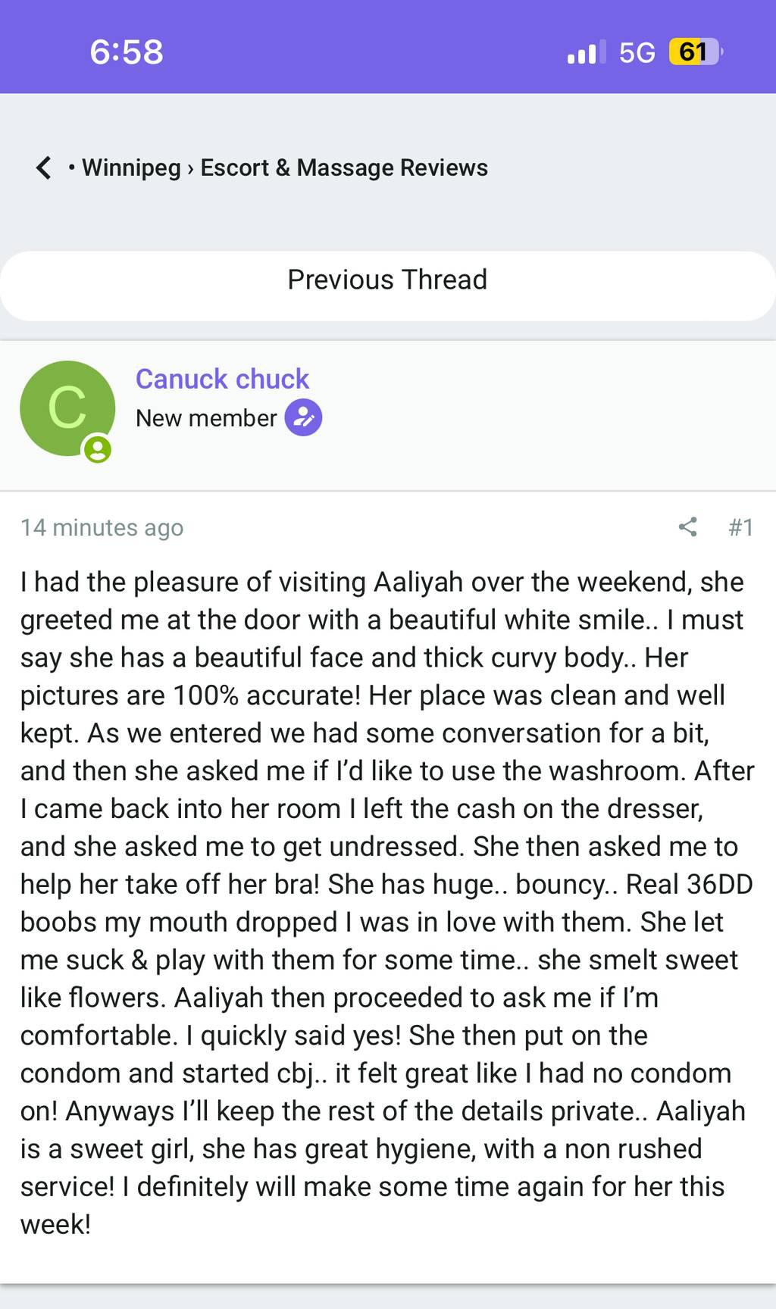The height and width of the screenshot is (1309, 776).
Task: Tap the green online status badge
Action: click(97, 450)
